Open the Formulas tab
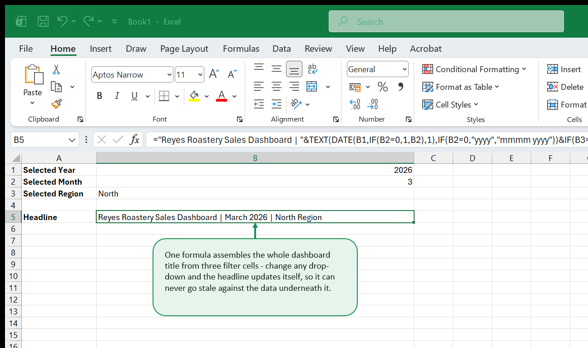 coord(241,49)
